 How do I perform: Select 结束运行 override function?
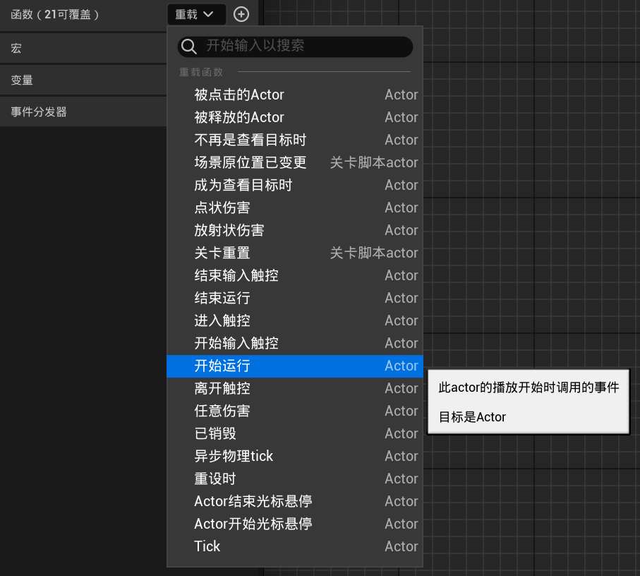click(x=222, y=298)
